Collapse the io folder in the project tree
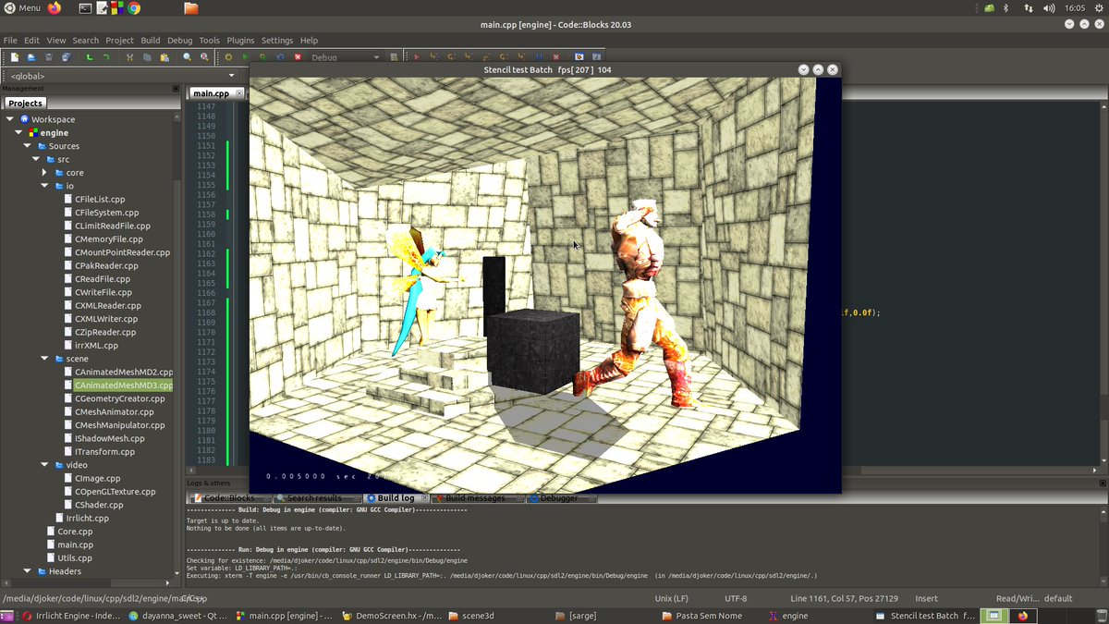This screenshot has width=1109, height=624. (x=43, y=185)
